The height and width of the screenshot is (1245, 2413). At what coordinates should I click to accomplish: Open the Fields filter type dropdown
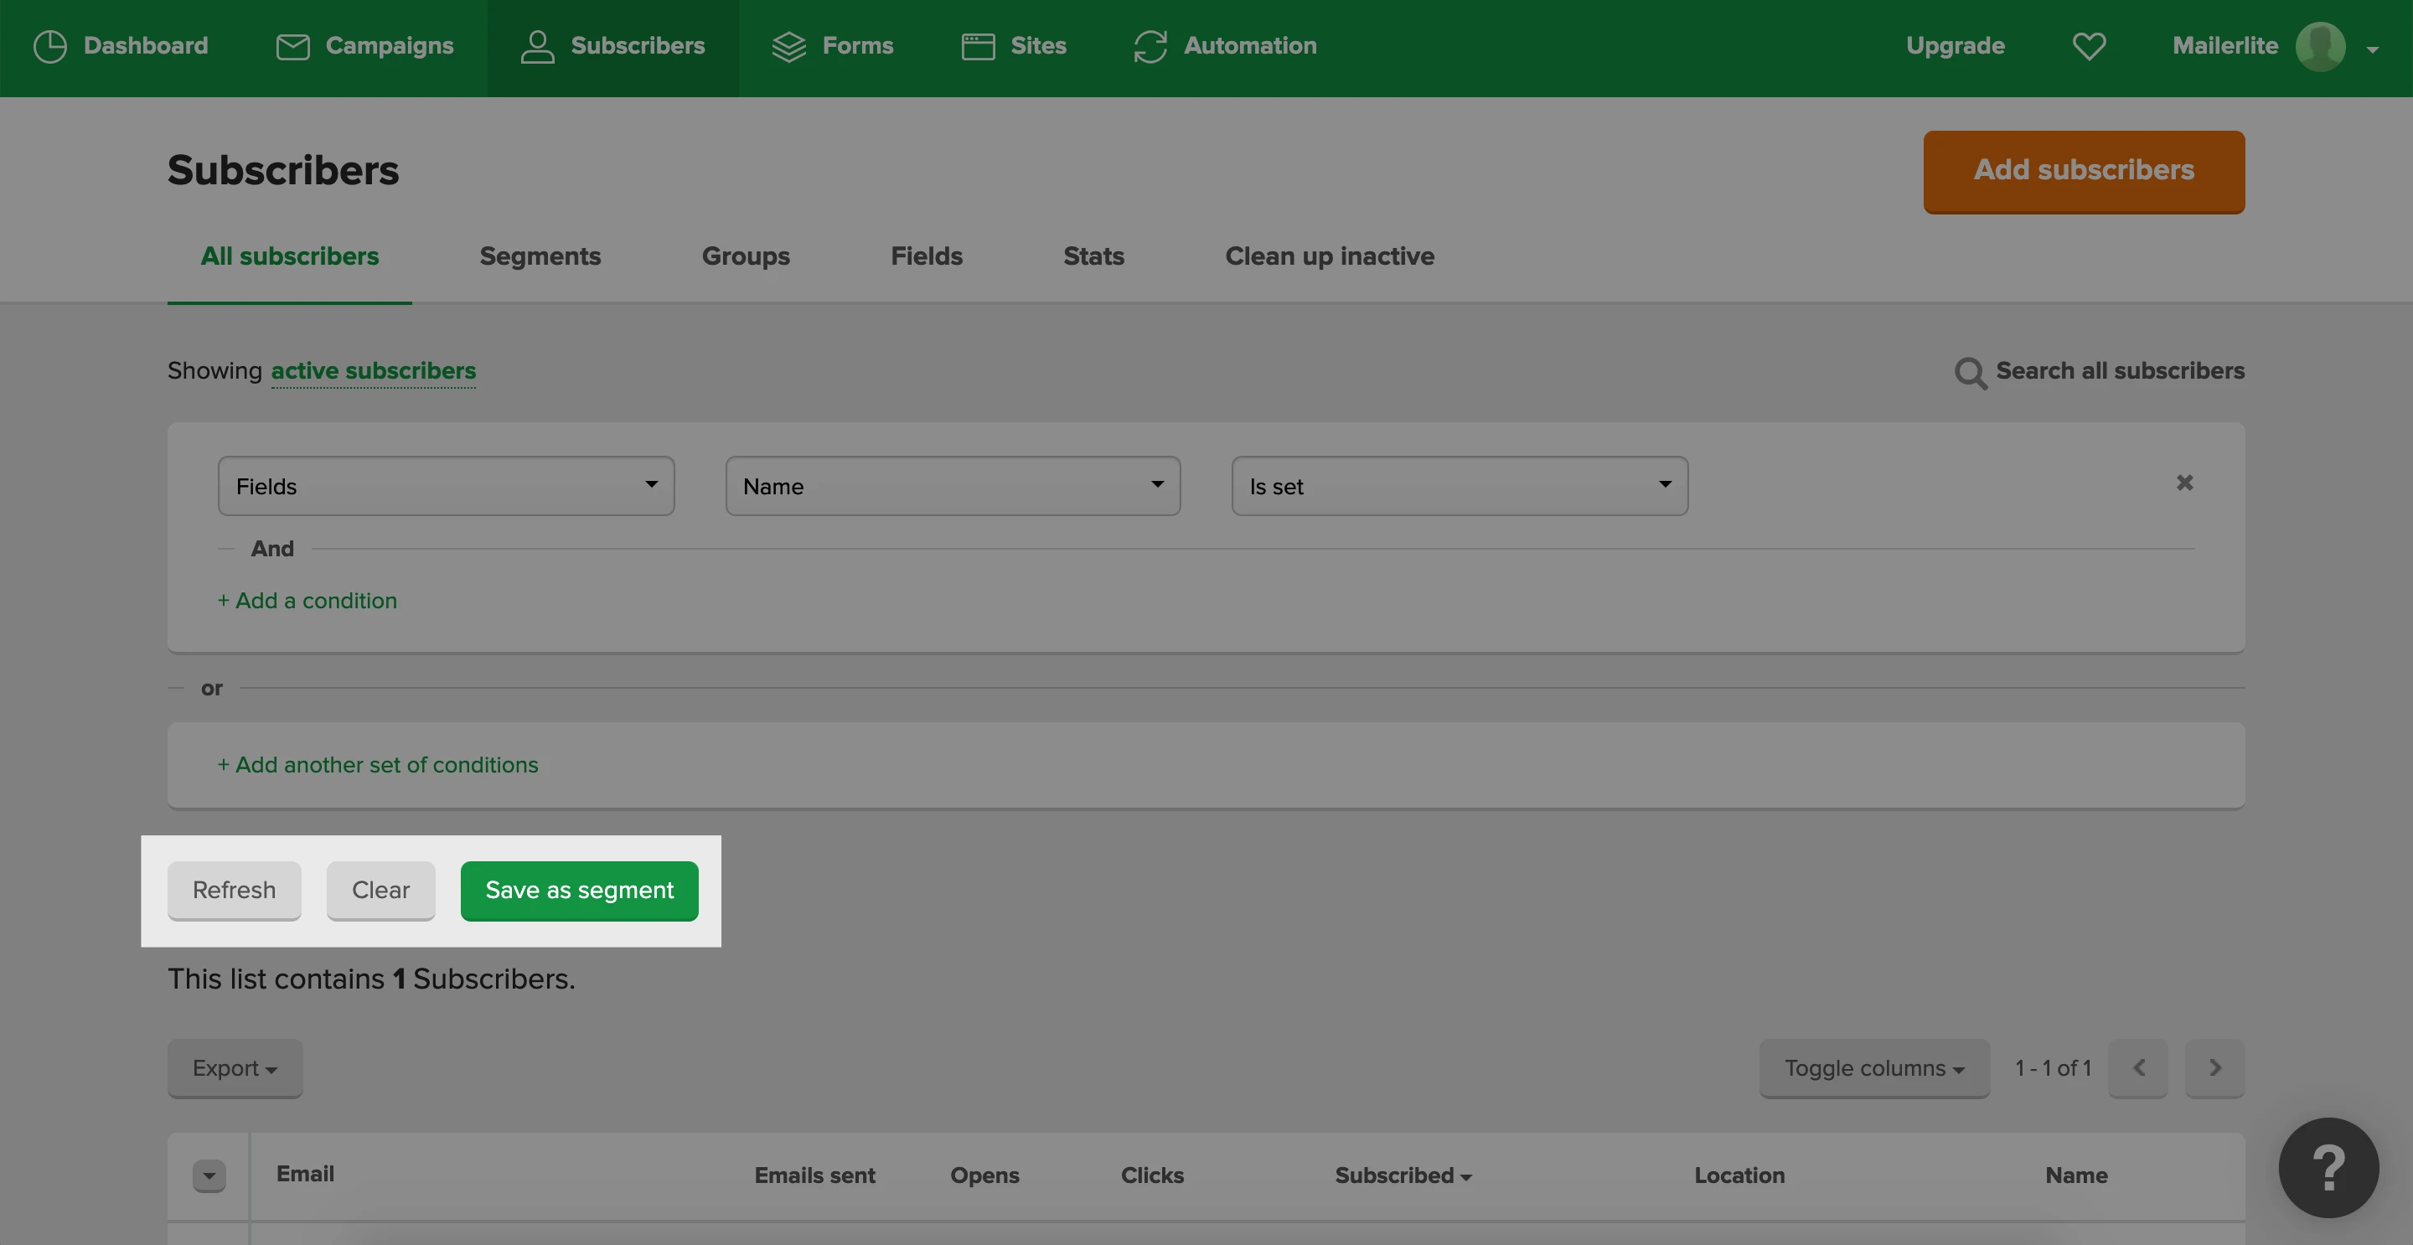pos(446,486)
